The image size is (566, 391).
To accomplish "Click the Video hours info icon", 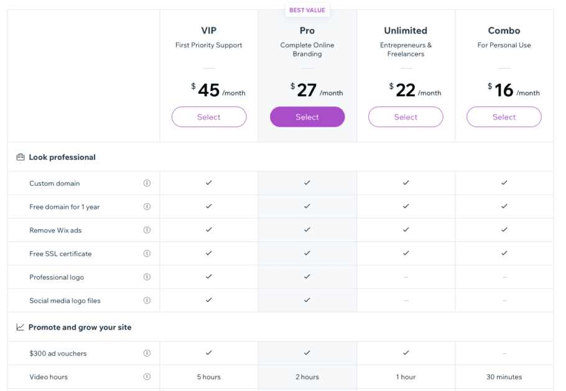I will point(147,377).
